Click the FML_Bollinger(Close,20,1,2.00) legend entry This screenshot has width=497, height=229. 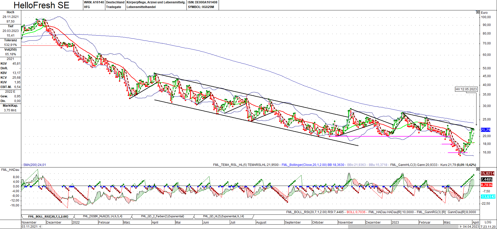click(313, 165)
